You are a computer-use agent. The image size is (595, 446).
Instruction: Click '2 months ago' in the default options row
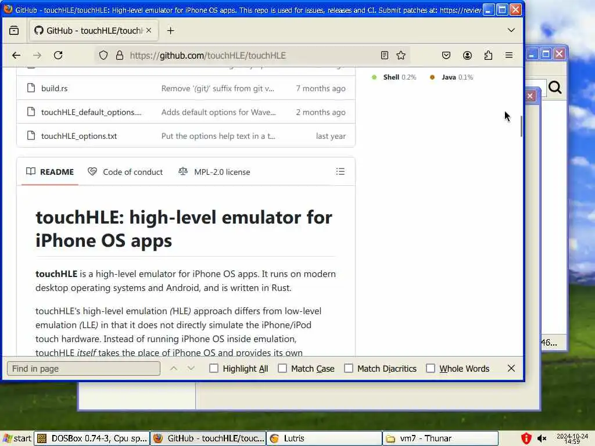321,112
